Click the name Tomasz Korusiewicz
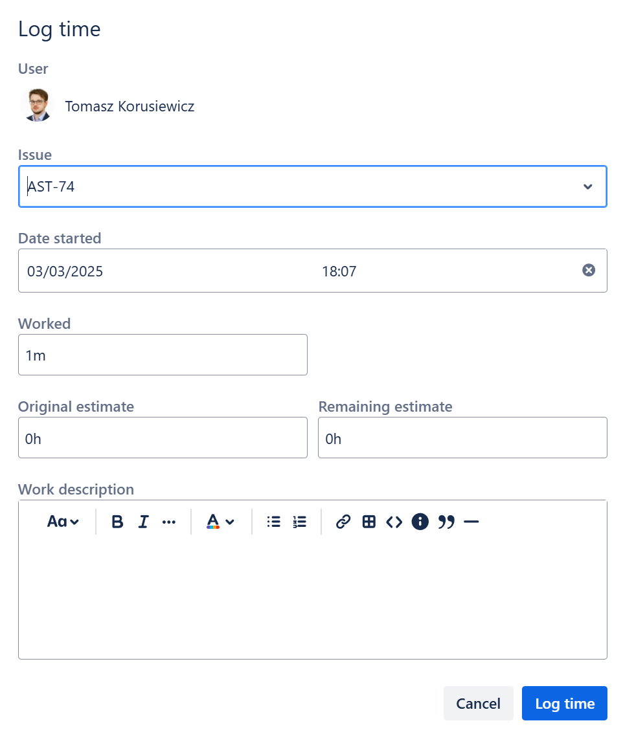Viewport: 623px width, 745px height. tap(130, 106)
